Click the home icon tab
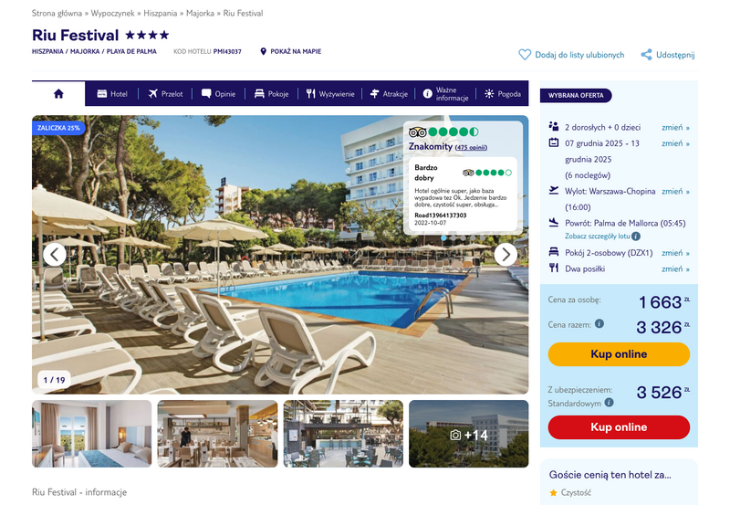The height and width of the screenshot is (505, 730). (58, 94)
